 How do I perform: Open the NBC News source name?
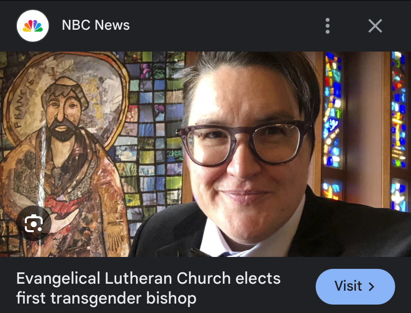[x=96, y=25]
